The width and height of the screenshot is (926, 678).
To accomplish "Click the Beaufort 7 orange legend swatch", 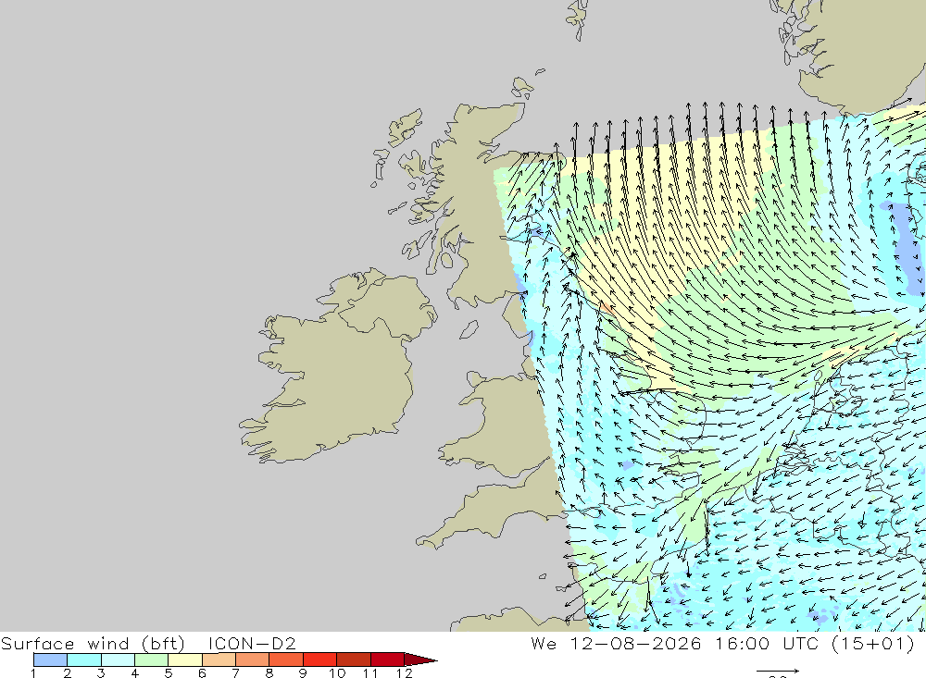I will (252, 660).
